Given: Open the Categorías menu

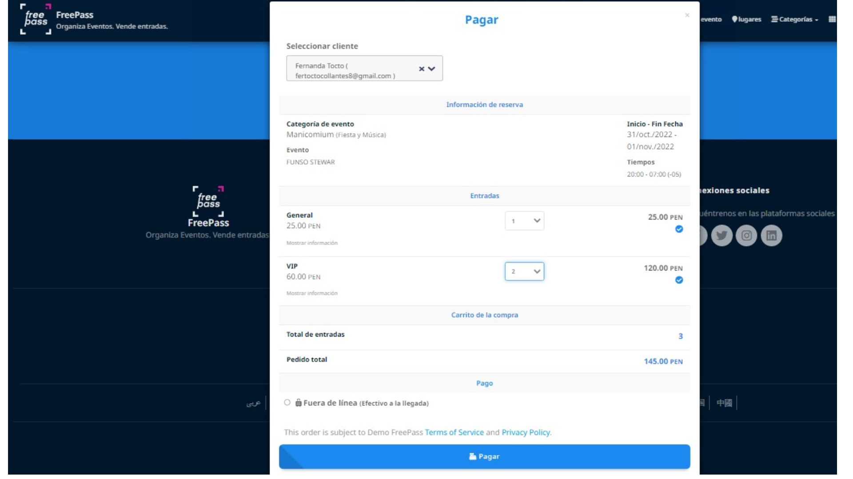Looking at the screenshot, I should pyautogui.click(x=796, y=20).
